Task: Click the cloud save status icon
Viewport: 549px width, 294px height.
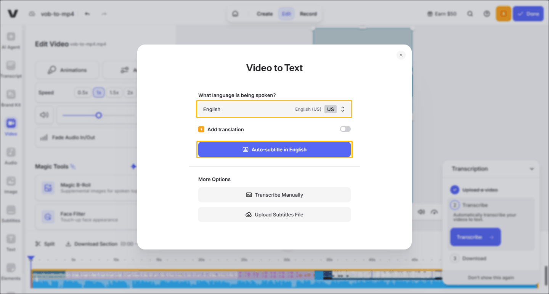Action: [x=32, y=14]
